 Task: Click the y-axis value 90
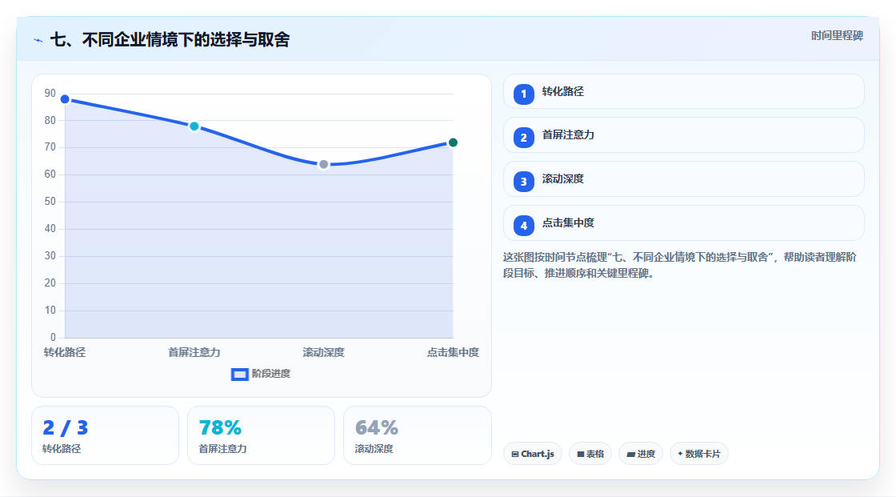coord(50,93)
